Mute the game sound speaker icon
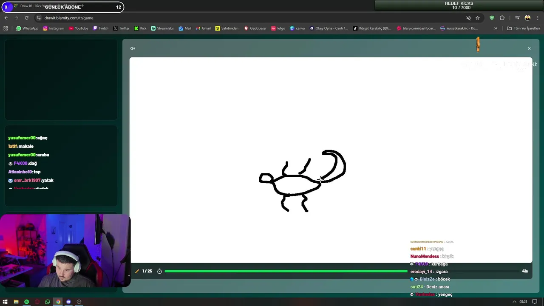Image resolution: width=544 pixels, height=306 pixels. [133, 48]
